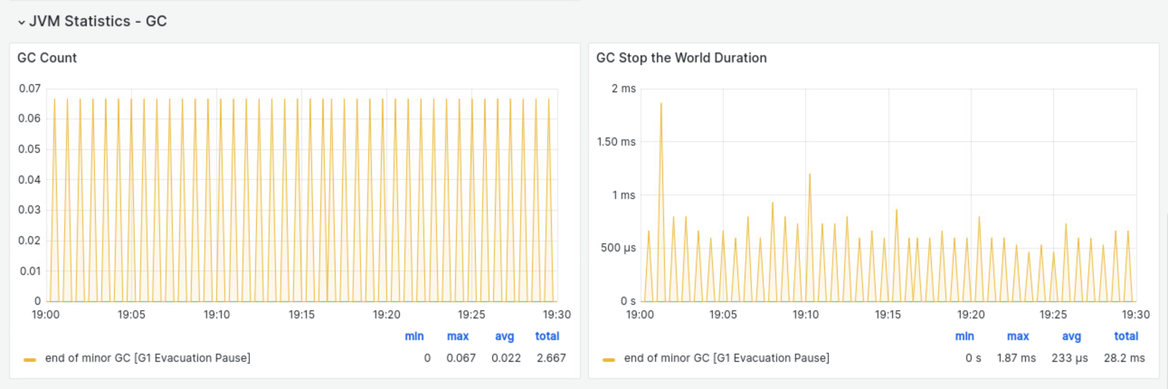This screenshot has height=389, width=1168.
Task: Sort GC Stop the World legend by max
Action: 1018,336
